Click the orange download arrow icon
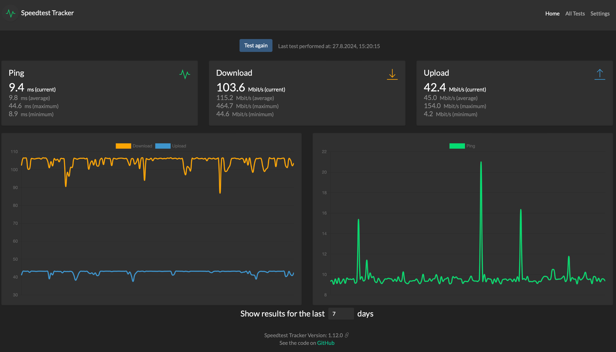This screenshot has height=352, width=616. (392, 74)
